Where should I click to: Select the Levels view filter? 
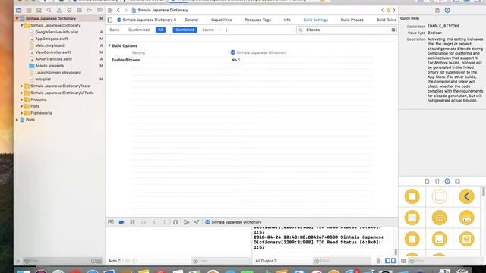(x=208, y=30)
